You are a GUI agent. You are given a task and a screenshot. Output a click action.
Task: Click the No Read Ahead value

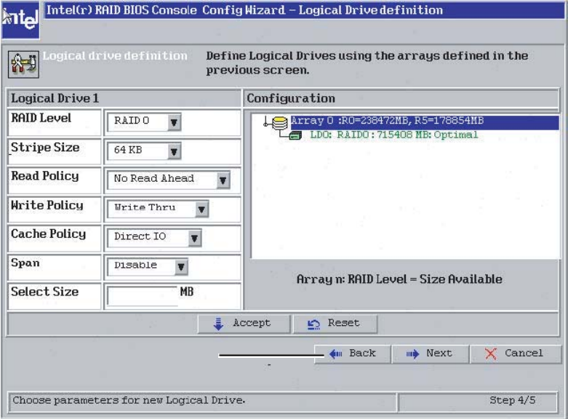point(154,178)
